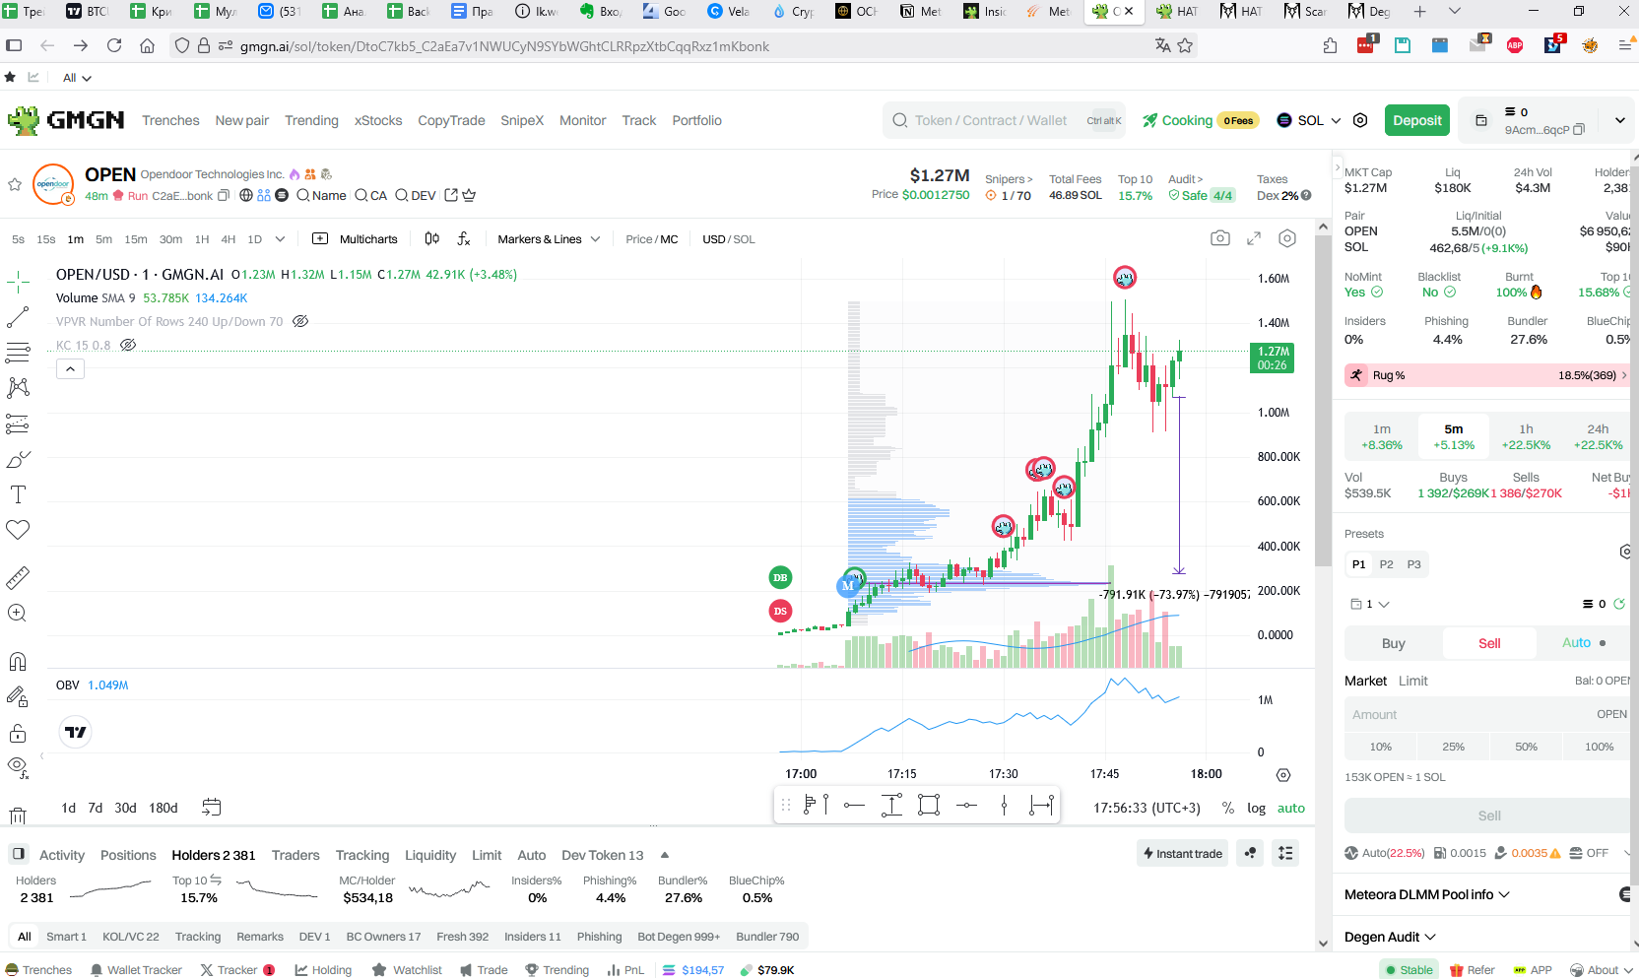Select the 180d range

coord(164,808)
